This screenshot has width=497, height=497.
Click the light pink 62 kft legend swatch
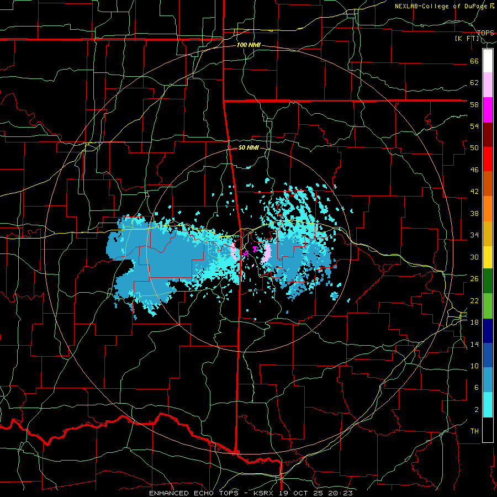click(x=488, y=84)
